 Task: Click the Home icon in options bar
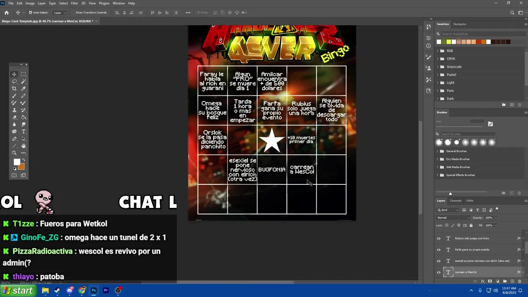[6, 13]
